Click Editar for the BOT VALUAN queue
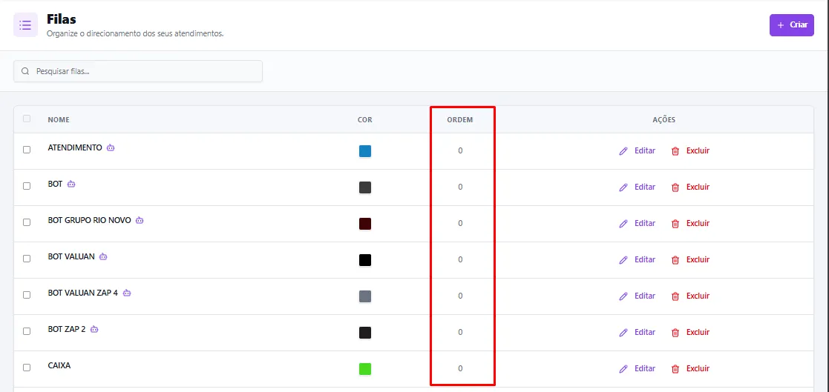Image resolution: width=829 pixels, height=392 pixels. (644, 259)
